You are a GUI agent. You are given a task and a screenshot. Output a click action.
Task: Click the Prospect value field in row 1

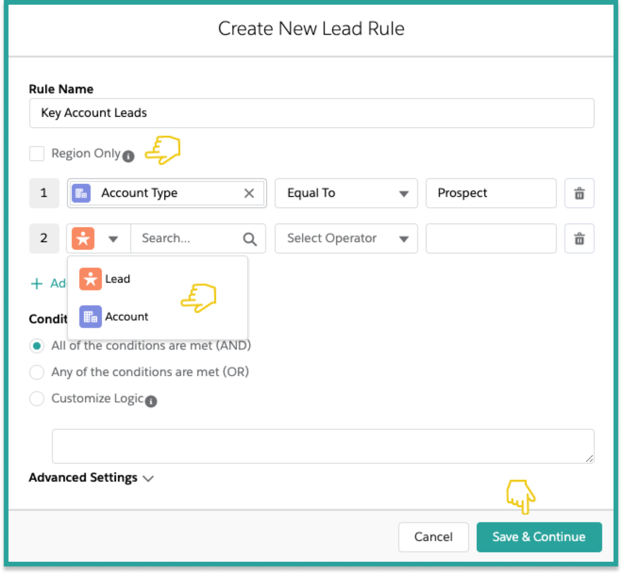pyautogui.click(x=491, y=194)
